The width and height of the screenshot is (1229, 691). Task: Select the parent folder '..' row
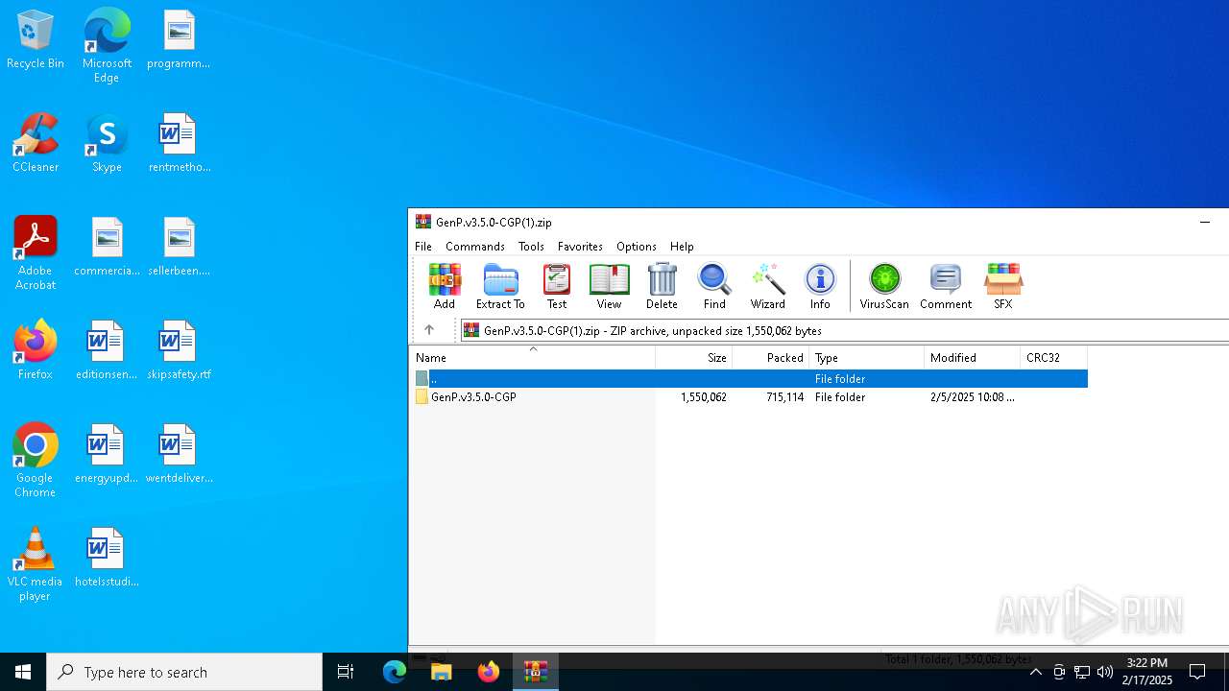(749, 379)
